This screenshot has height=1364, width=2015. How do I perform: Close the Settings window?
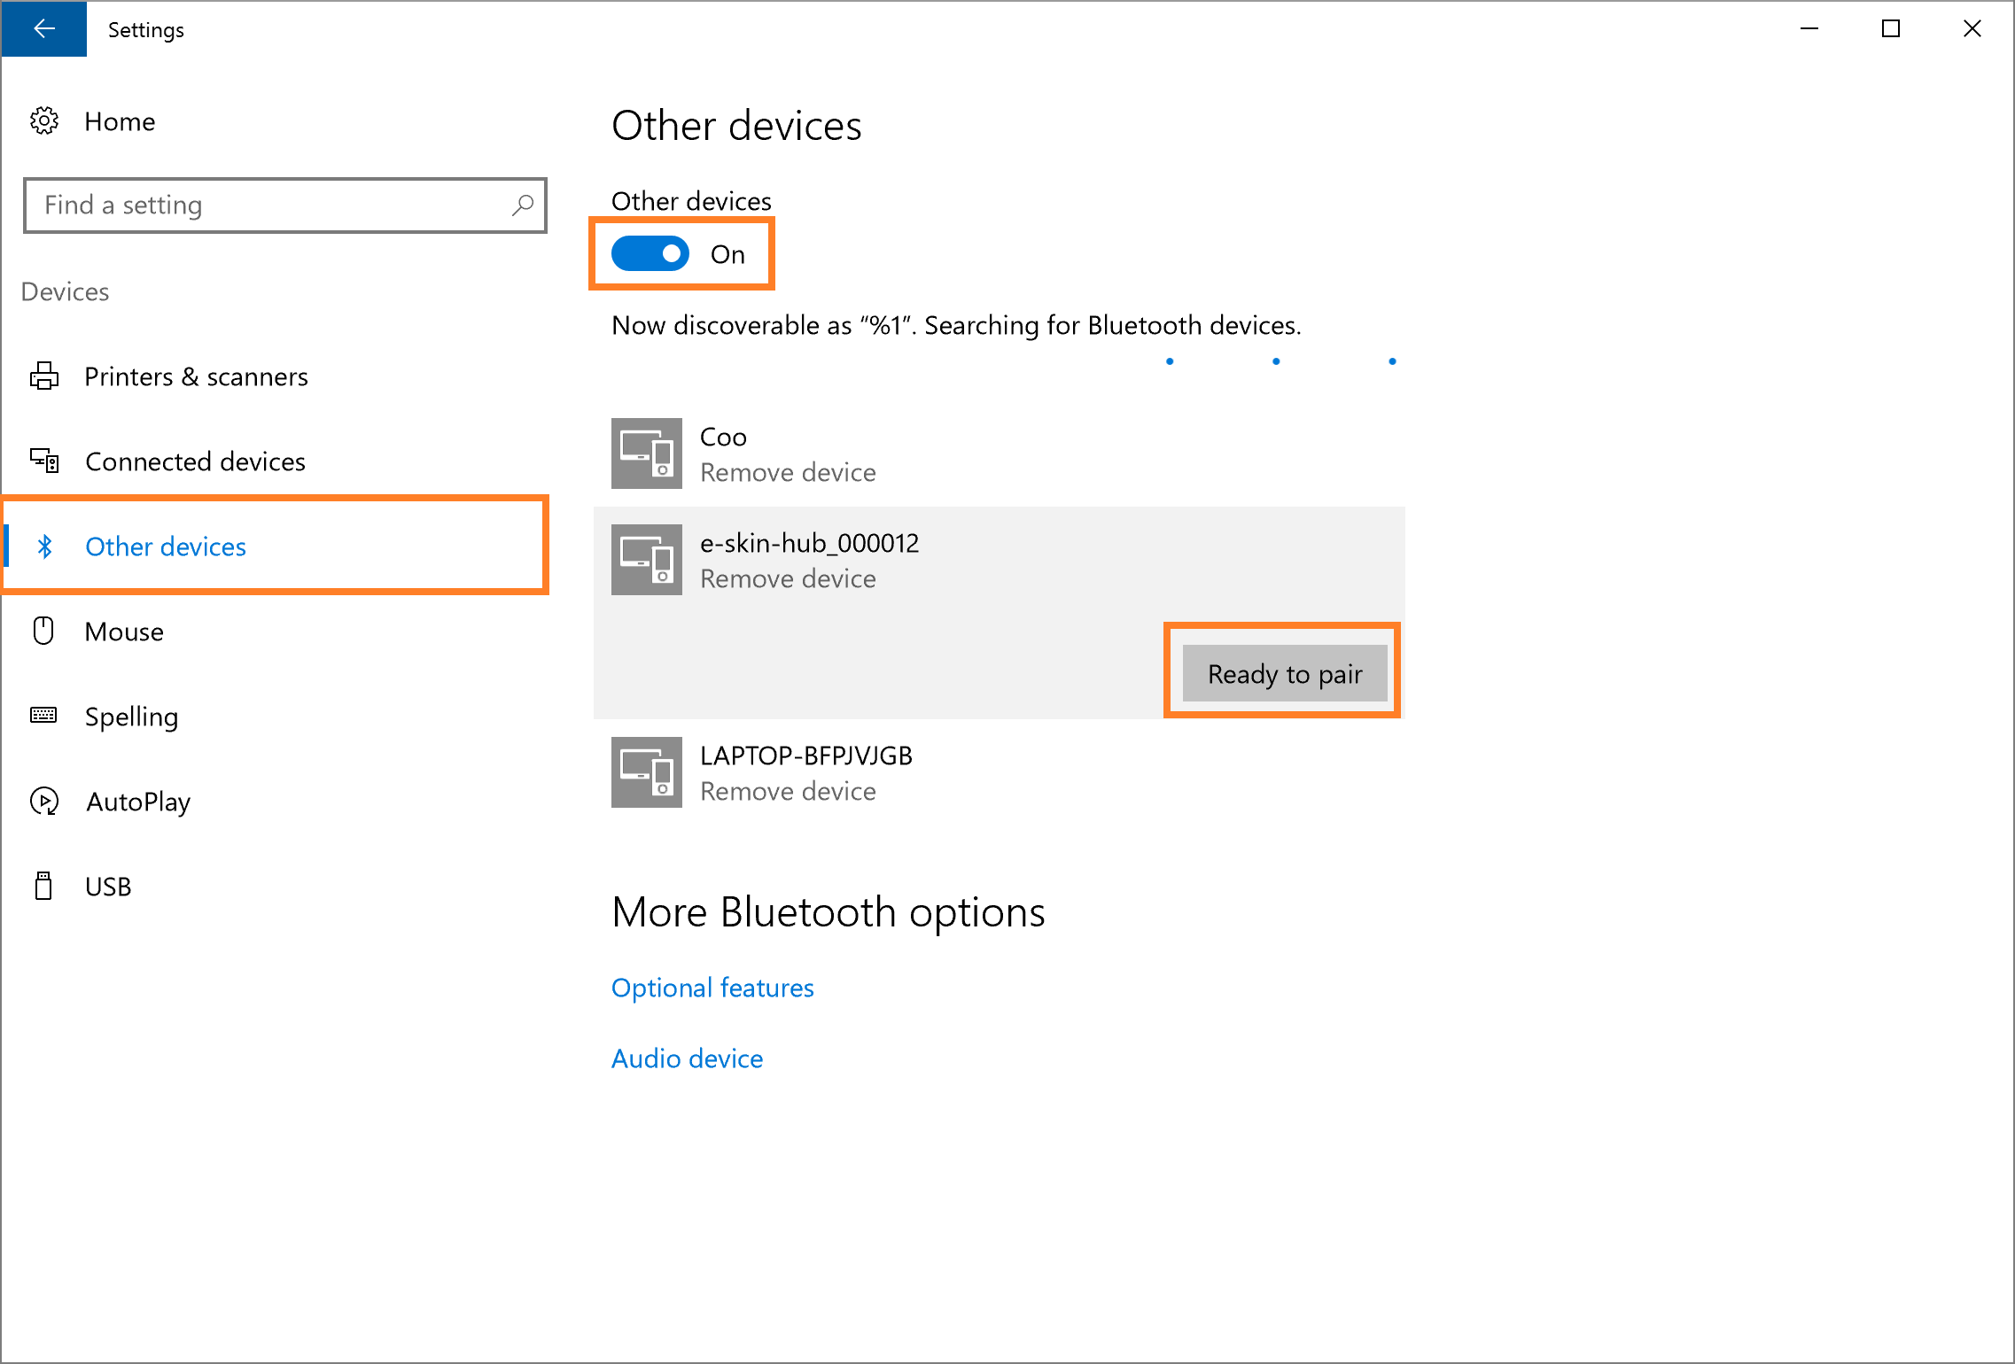tap(1972, 29)
